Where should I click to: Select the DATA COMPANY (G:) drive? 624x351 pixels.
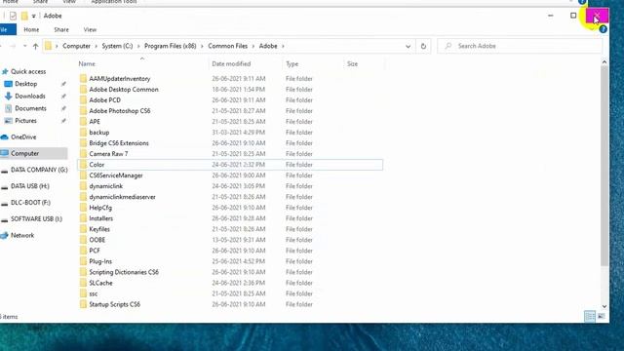click(39, 170)
